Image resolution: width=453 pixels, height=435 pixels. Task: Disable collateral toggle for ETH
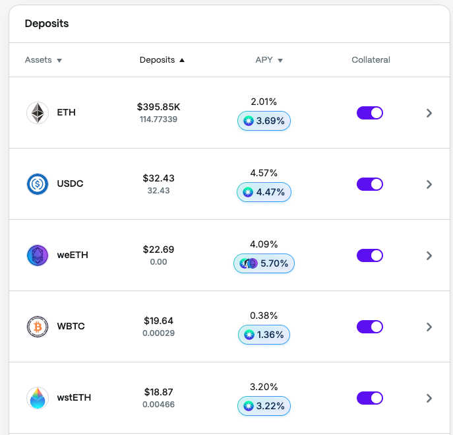pyautogui.click(x=370, y=113)
